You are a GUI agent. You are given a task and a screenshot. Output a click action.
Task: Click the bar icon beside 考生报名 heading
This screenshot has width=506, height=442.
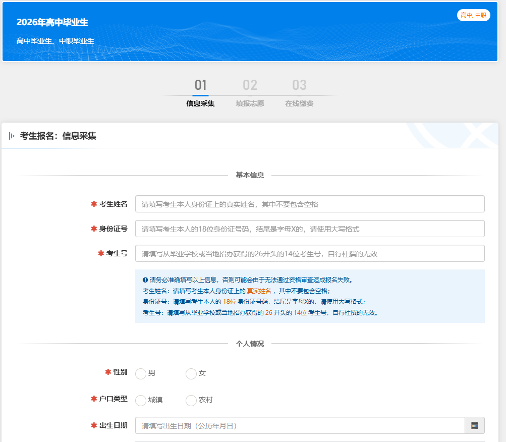tap(12, 136)
